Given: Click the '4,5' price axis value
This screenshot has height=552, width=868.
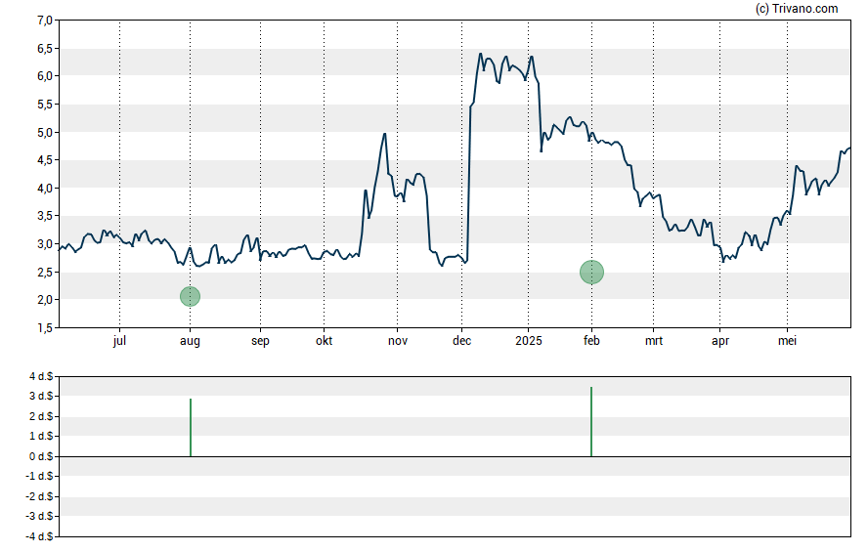Looking at the screenshot, I should (45, 160).
